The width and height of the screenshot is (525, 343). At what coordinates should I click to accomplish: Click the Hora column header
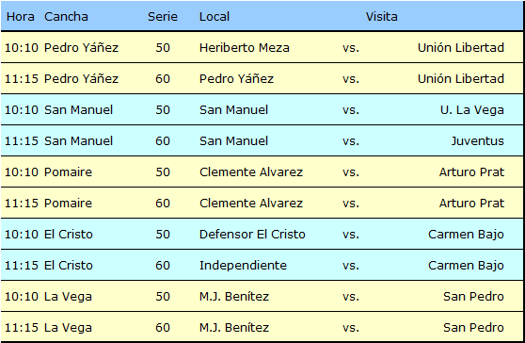tap(20, 16)
